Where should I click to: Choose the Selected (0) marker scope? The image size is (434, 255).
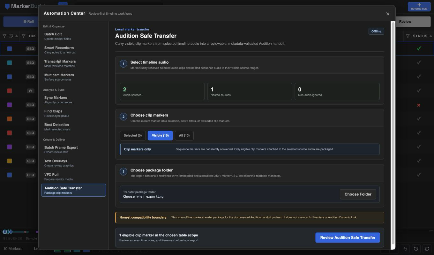(x=133, y=135)
